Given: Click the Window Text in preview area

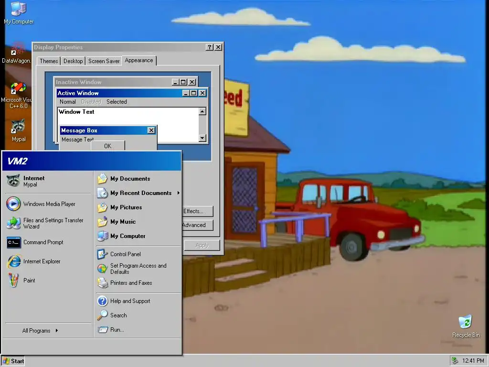Looking at the screenshot, I should (76, 112).
